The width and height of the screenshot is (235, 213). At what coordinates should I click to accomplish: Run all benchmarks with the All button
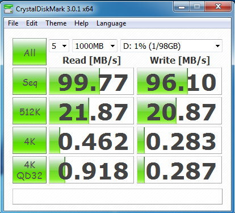(x=30, y=52)
